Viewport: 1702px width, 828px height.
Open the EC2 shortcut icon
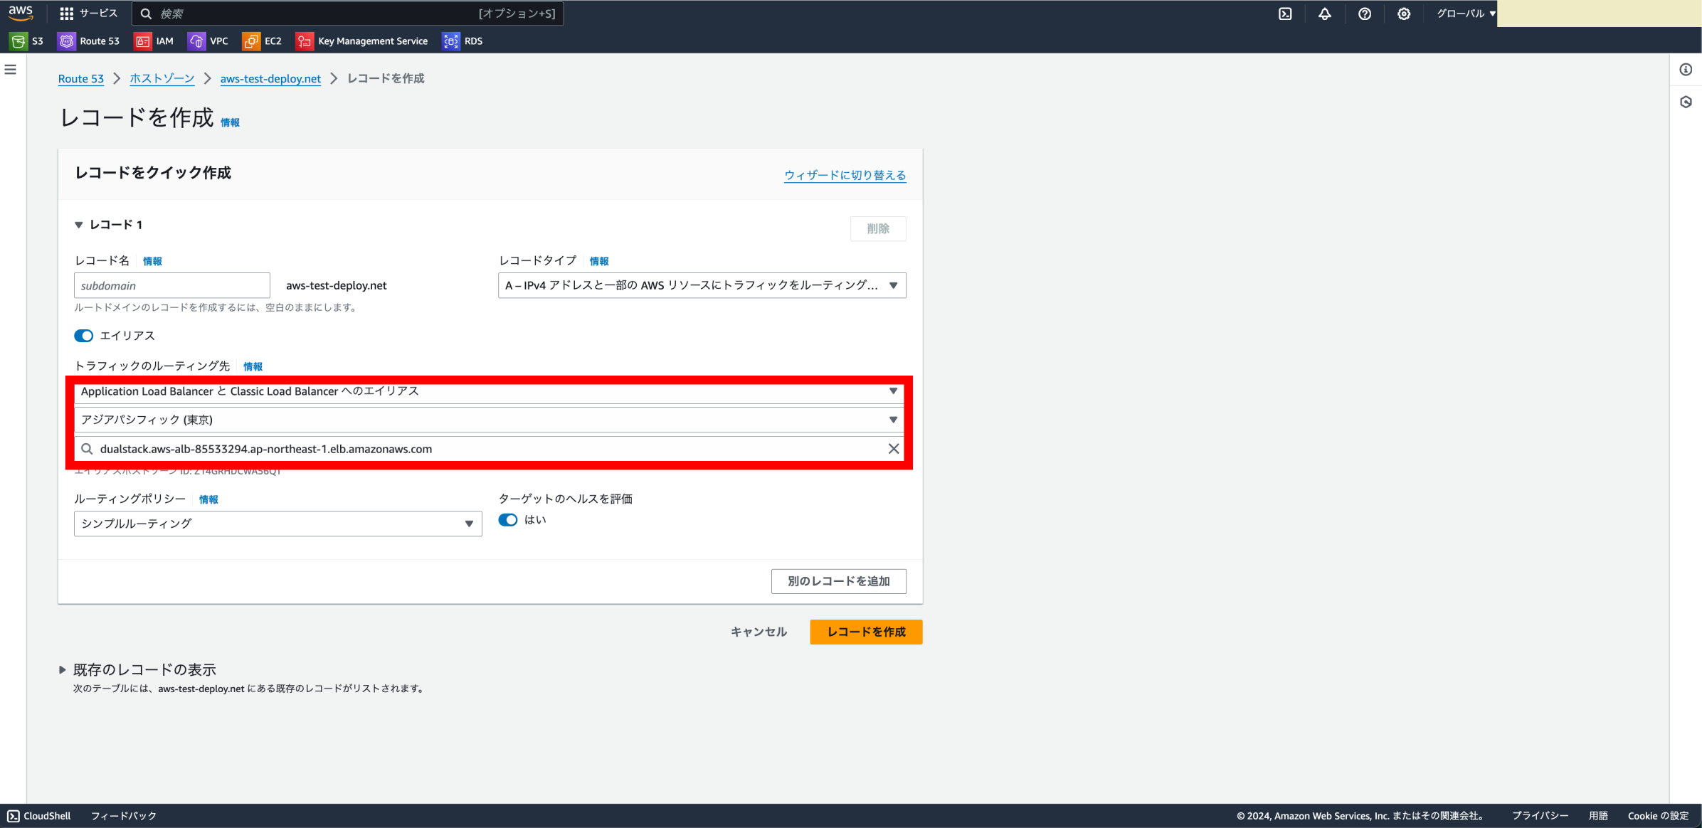[251, 41]
